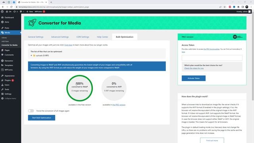Switch to Advanced Settings tab
The image size is (254, 143).
pos(60,37)
